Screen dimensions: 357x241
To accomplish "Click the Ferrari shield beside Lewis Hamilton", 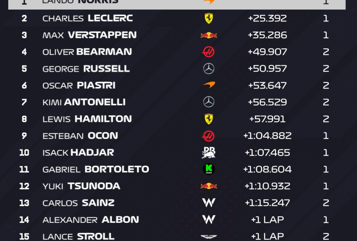I will tap(209, 119).
